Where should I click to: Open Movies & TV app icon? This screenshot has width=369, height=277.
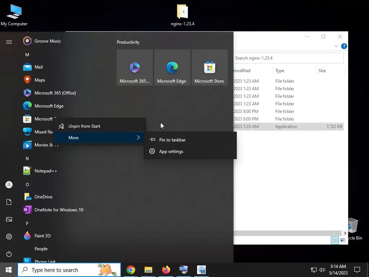(27, 145)
